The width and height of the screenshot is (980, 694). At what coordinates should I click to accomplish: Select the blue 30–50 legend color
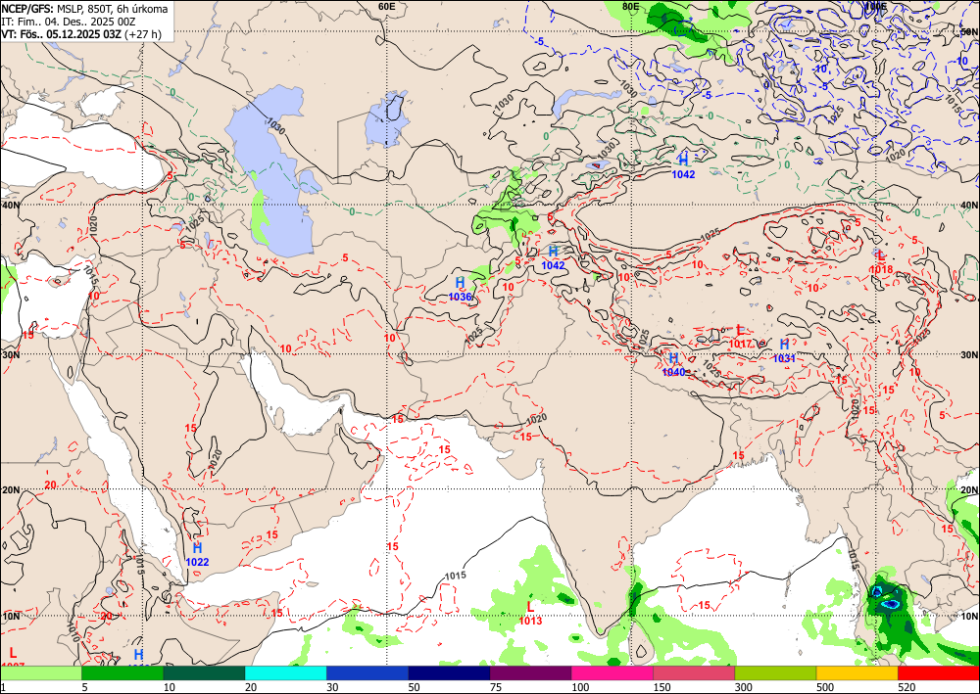367,673
